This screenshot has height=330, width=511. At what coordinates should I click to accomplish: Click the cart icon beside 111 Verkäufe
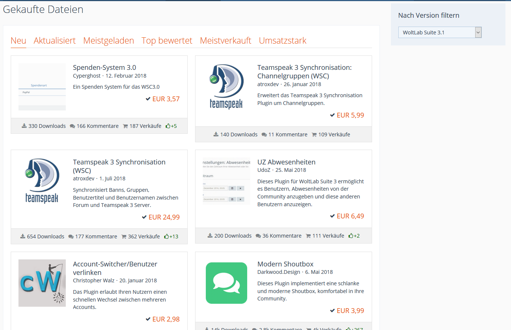308,236
